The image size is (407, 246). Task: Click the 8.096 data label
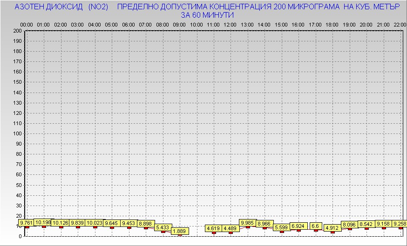(349, 225)
